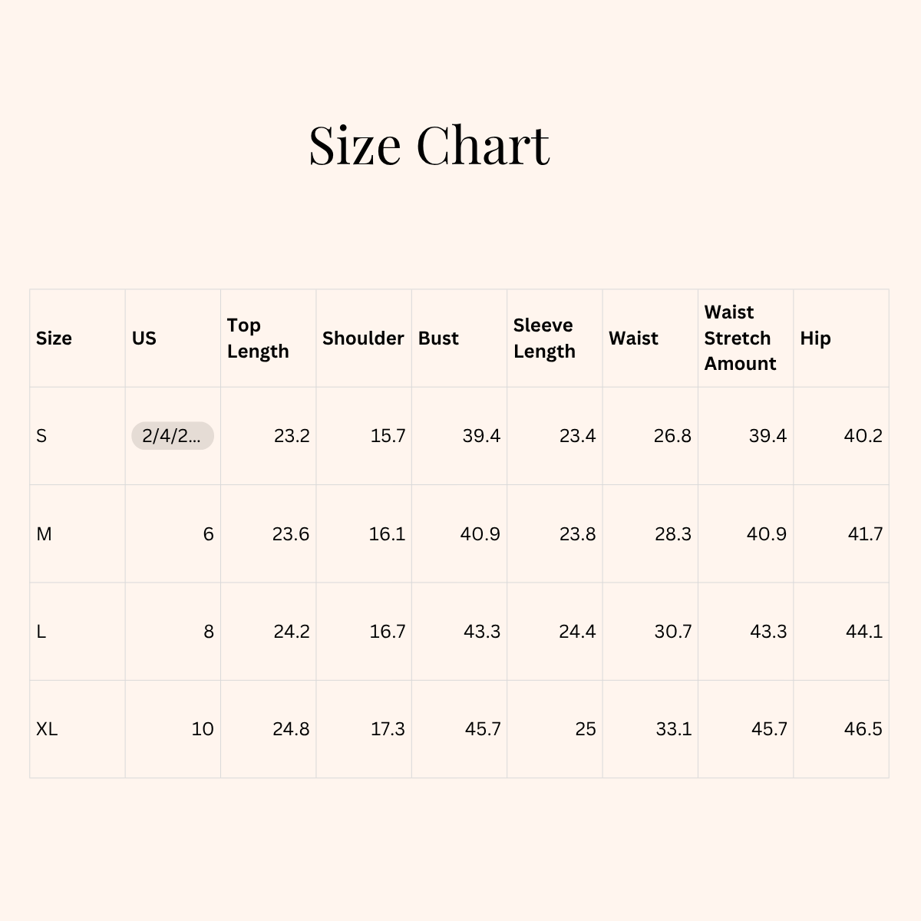Image resolution: width=921 pixels, height=921 pixels.
Task: Select Hip cell 46.5 for XL
Action: 863,729
